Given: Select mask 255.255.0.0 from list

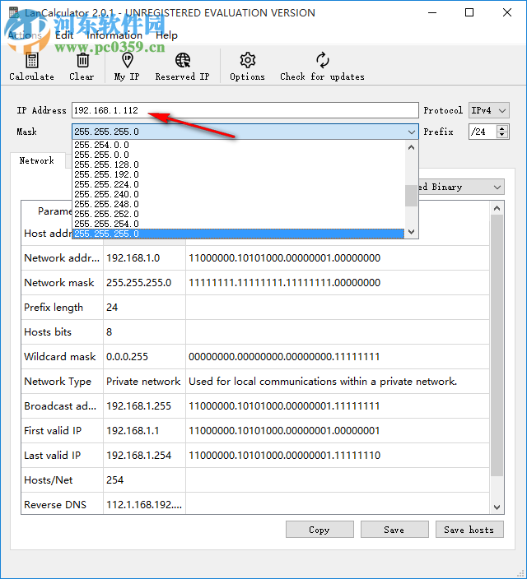Looking at the screenshot, I should 238,155.
